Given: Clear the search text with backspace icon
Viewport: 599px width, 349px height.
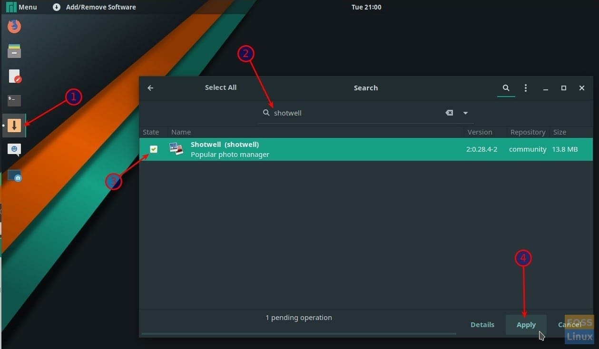Looking at the screenshot, I should (x=449, y=113).
